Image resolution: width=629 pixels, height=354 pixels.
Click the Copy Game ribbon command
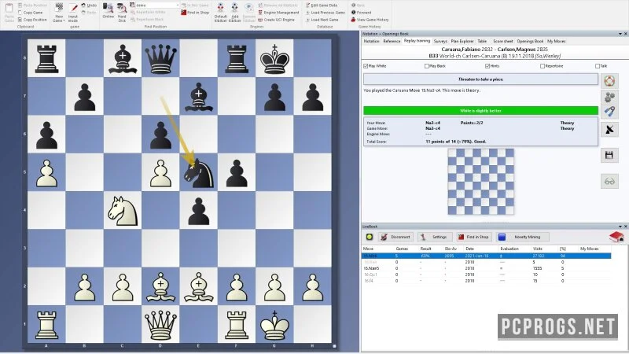(31, 13)
